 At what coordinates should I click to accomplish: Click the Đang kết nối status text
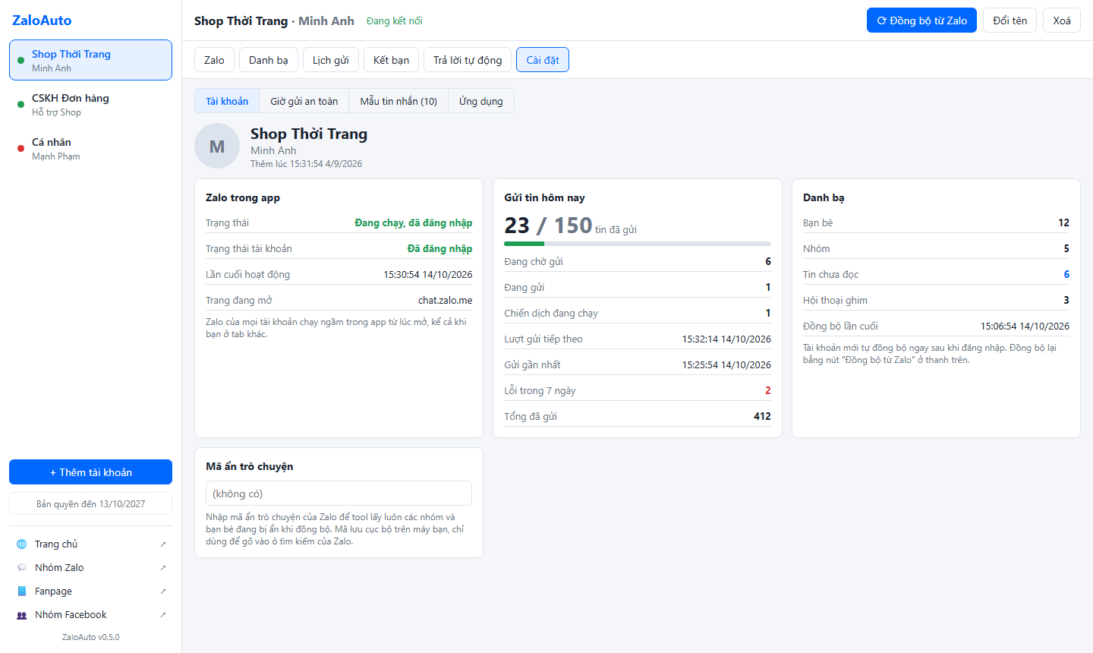click(394, 21)
